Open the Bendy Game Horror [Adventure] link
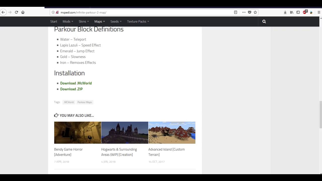 pyautogui.click(x=68, y=152)
